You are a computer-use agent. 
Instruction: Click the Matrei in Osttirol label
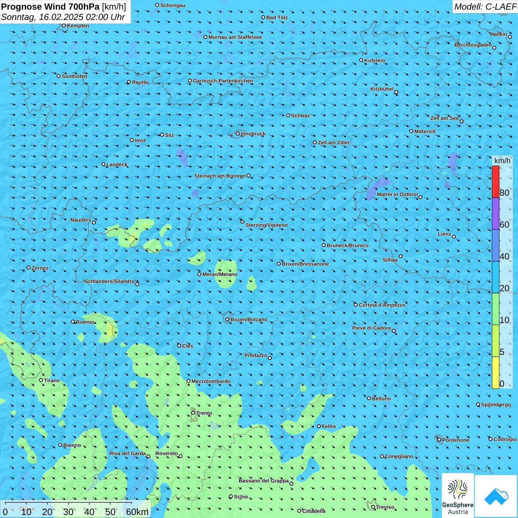397,194
